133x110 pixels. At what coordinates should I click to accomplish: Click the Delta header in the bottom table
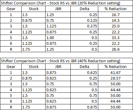pyautogui.click(x=84, y=66)
